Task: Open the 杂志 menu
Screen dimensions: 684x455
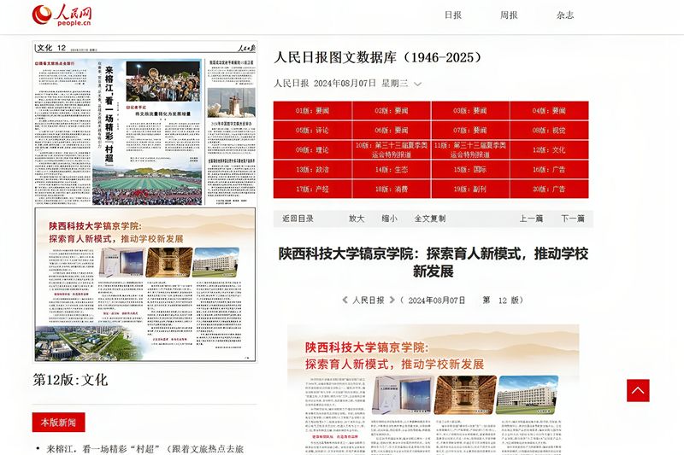Action: 565,15
